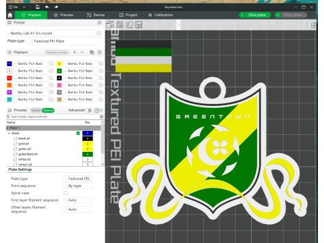
Task: Toggle the Advanced switch
Action: pos(88,110)
